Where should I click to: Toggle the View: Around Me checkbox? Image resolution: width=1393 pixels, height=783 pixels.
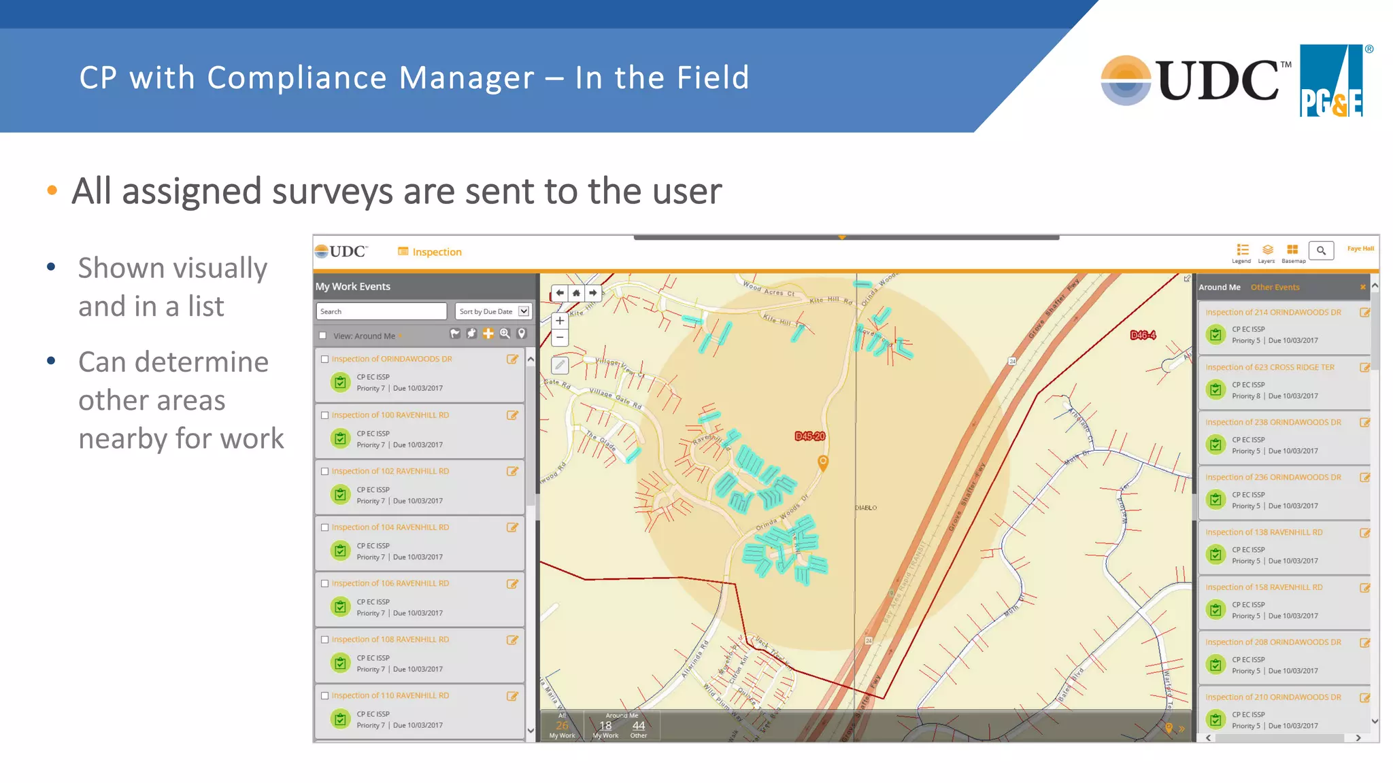(x=323, y=336)
